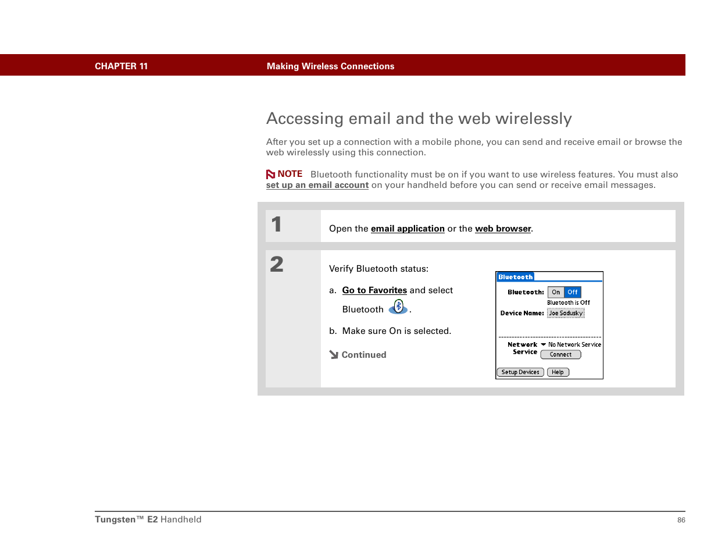Click the Device Name field Joe Sadusky
This screenshot has height=555, width=718.
566,313
